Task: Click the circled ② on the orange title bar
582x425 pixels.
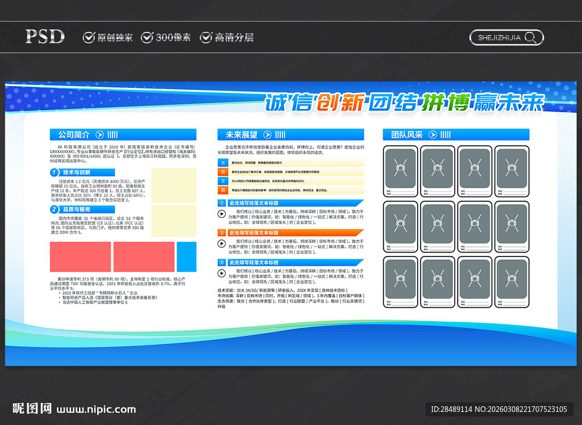Action: click(222, 233)
